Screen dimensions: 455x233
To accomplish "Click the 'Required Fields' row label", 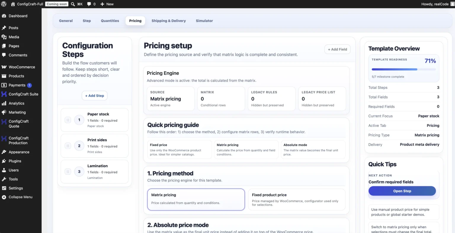I will click(382, 106).
